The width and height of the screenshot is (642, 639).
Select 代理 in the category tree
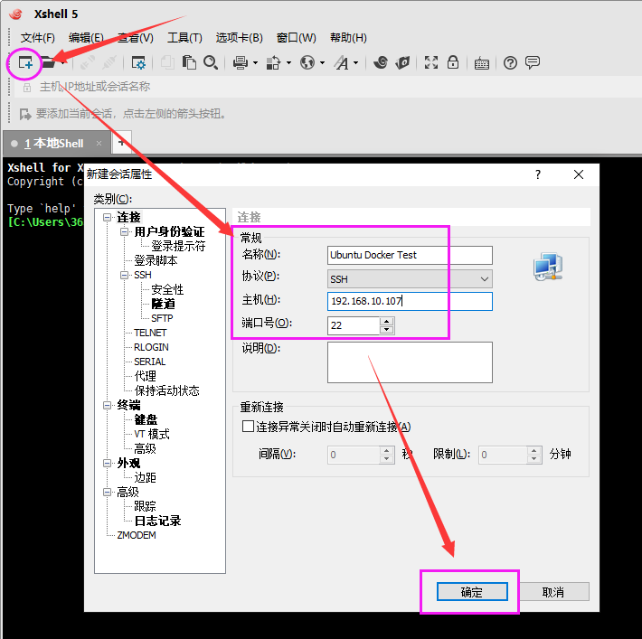tap(145, 376)
